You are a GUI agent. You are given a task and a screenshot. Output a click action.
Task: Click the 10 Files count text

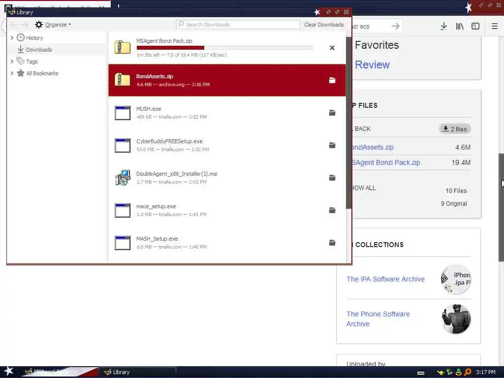pyautogui.click(x=456, y=190)
